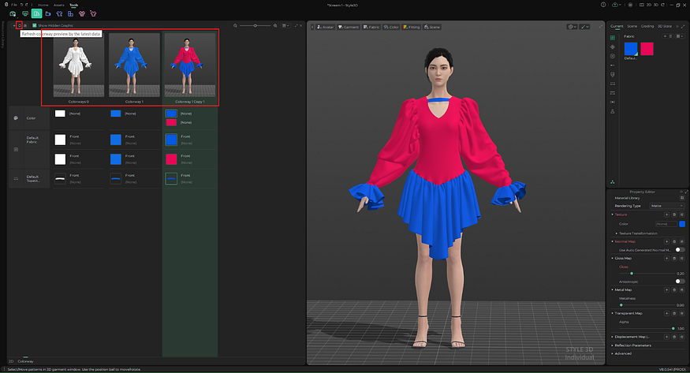Turn on the Anisotropic toggle
Image resolution: width=690 pixels, height=373 pixels.
click(679, 281)
